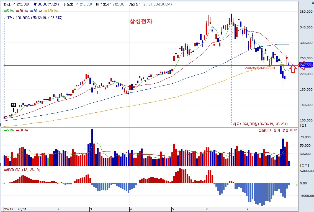Click the blue down-triangle next to 20,000(7.62%)
Image resolution: width=314 pixels, height=212 pixels.
pyautogui.click(x=35, y=4)
